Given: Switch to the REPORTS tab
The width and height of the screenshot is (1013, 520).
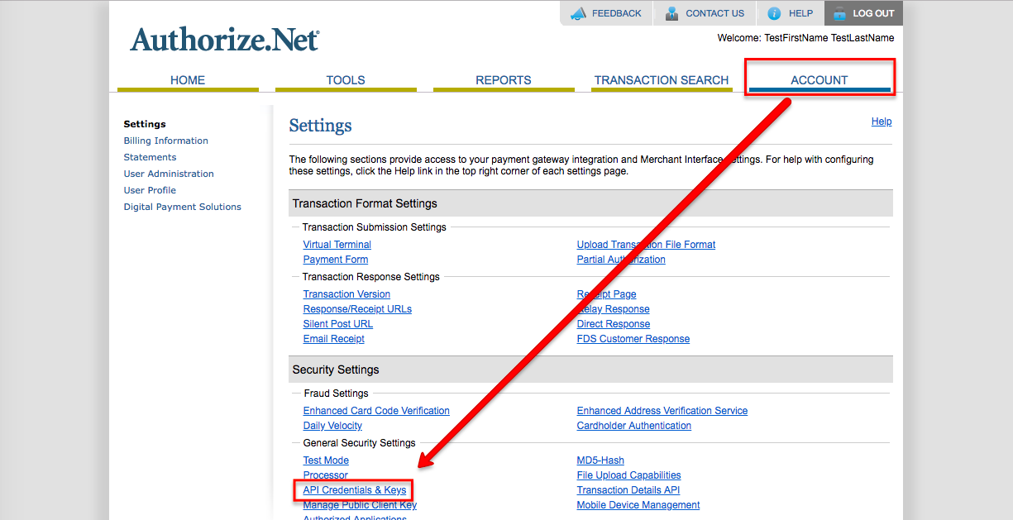Looking at the screenshot, I should pos(504,80).
